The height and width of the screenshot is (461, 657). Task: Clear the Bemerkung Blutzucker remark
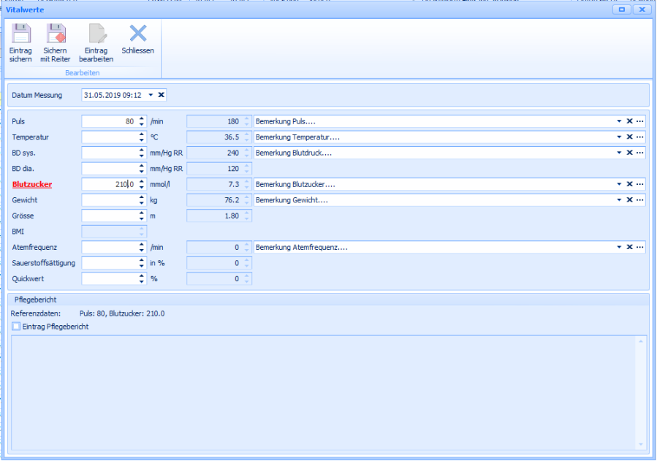(x=629, y=184)
